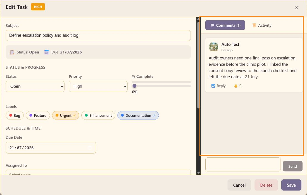The image size is (307, 195).
Task: Click the % Complete slider track
Action: [161, 86]
